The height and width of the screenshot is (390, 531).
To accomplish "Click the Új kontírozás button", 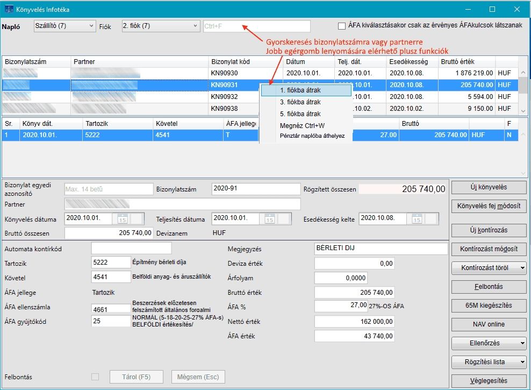I will 489,230.
